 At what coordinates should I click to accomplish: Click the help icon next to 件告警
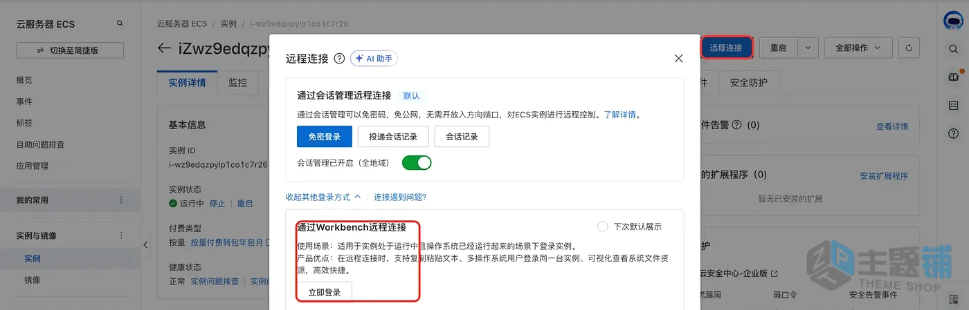[x=736, y=125]
